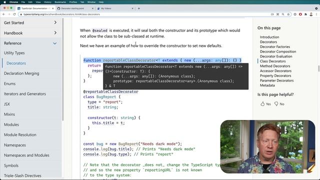Open Triple-Slash Directives in the sidebar
The height and width of the screenshot is (180, 320).
(x=22, y=175)
